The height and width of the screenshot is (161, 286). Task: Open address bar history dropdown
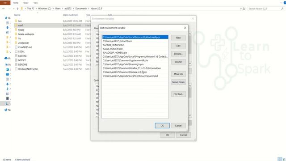pyautogui.click(x=241, y=8)
